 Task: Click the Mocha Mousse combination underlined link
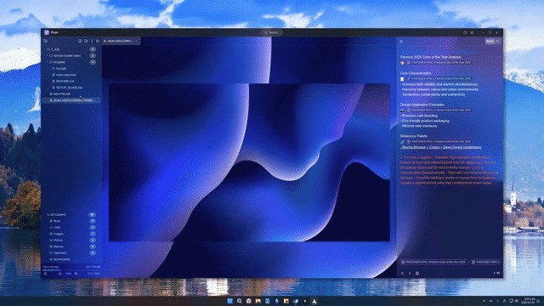[441, 147]
